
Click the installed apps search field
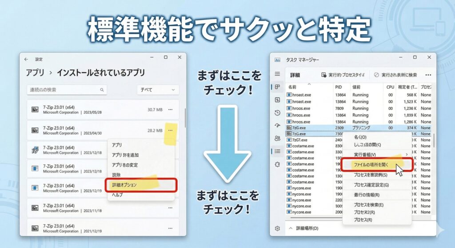(67, 90)
